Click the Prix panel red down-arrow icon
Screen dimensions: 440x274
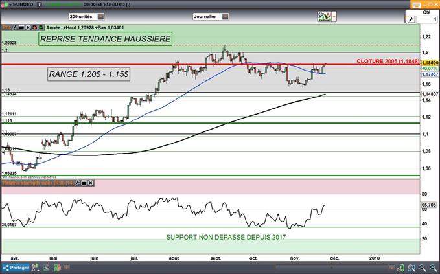(x=35, y=27)
